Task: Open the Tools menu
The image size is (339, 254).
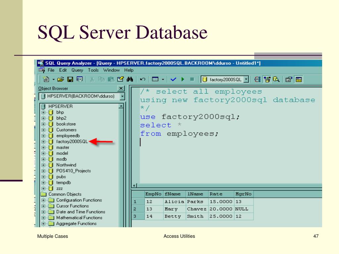Action: coord(93,70)
